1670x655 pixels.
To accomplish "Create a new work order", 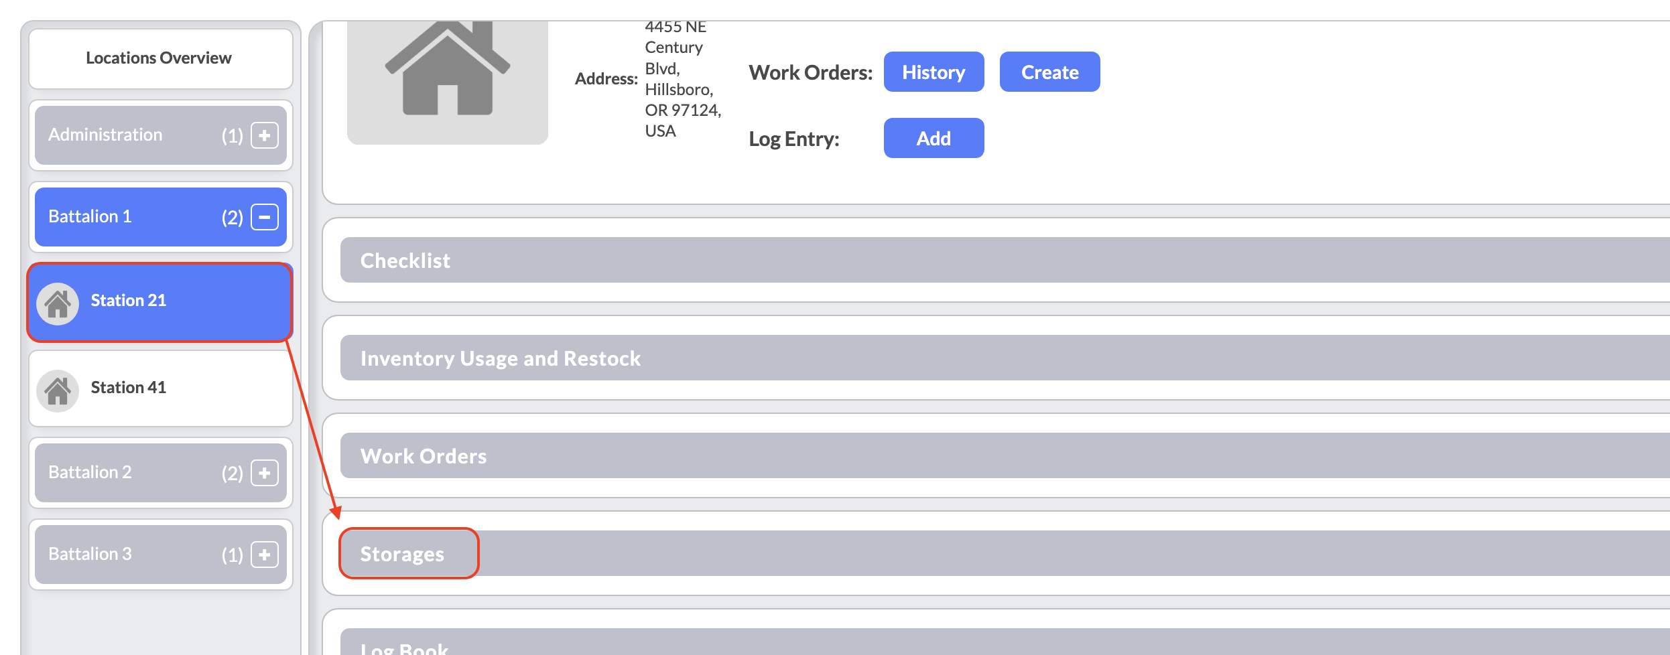I will click(x=1049, y=72).
